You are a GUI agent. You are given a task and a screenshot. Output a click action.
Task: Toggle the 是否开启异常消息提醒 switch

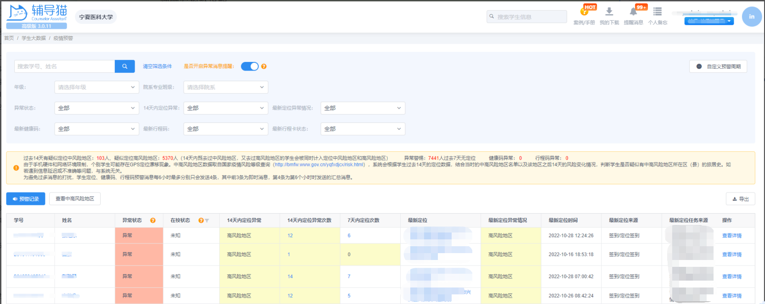click(x=249, y=66)
